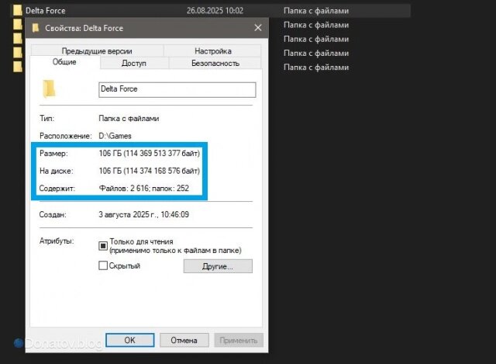This screenshot has height=364, width=496.
Task: Open the 'Безопасность' tab
Action: [x=215, y=63]
